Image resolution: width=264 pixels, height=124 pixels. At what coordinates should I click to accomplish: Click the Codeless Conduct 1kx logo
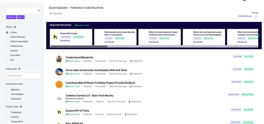click(x=59, y=99)
